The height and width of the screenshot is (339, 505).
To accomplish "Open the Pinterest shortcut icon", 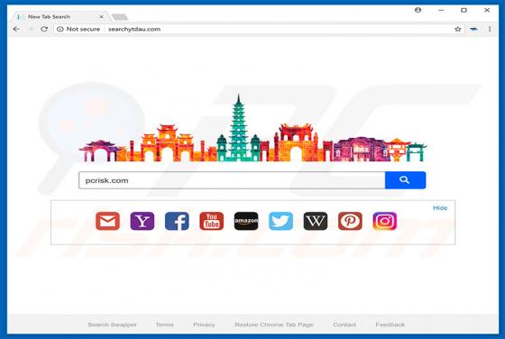I will click(350, 221).
